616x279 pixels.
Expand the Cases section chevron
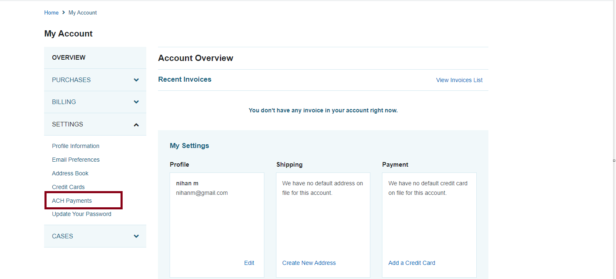[x=136, y=236]
